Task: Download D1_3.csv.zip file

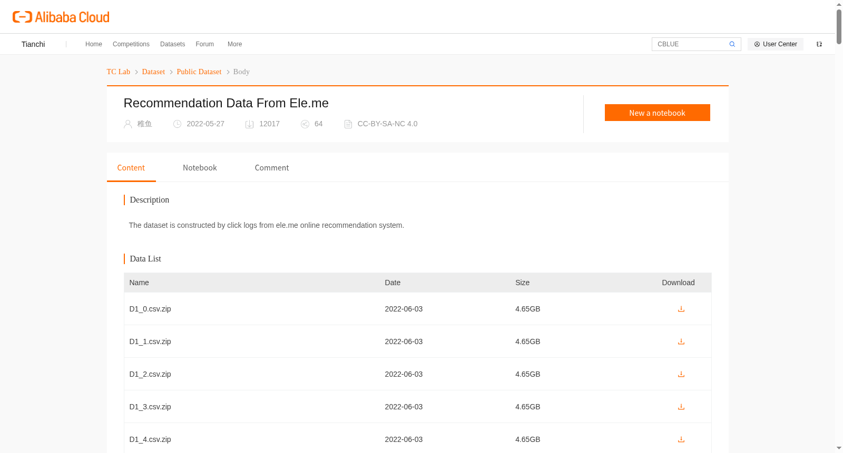Action: pyautogui.click(x=681, y=407)
